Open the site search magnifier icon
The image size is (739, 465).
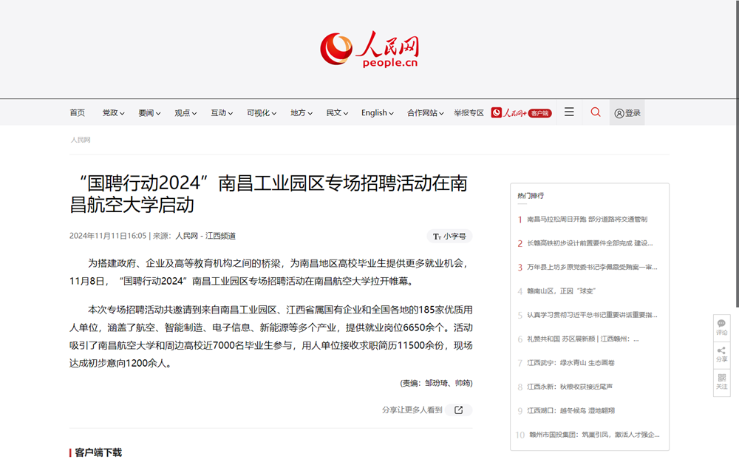coord(596,112)
